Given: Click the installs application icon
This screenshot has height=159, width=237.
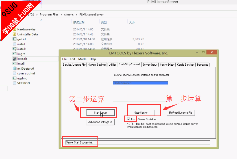Looking at the screenshot, I should (x=14, y=49).
